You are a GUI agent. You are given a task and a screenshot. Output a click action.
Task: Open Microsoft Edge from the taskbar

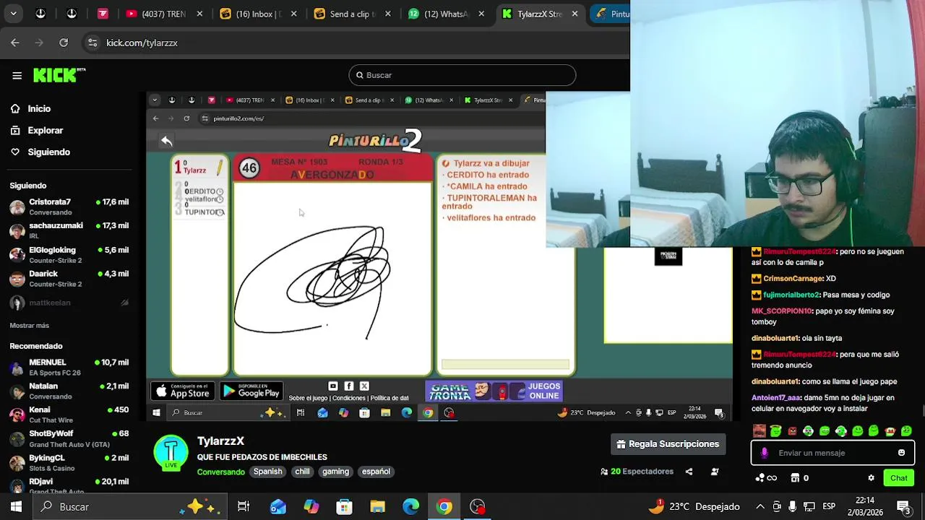point(410,507)
